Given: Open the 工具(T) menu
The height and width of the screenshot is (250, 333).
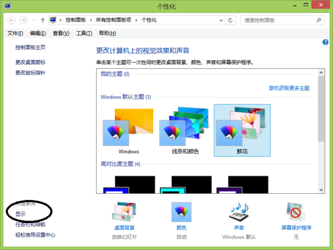Looking at the screenshot, I should pos(84,33).
